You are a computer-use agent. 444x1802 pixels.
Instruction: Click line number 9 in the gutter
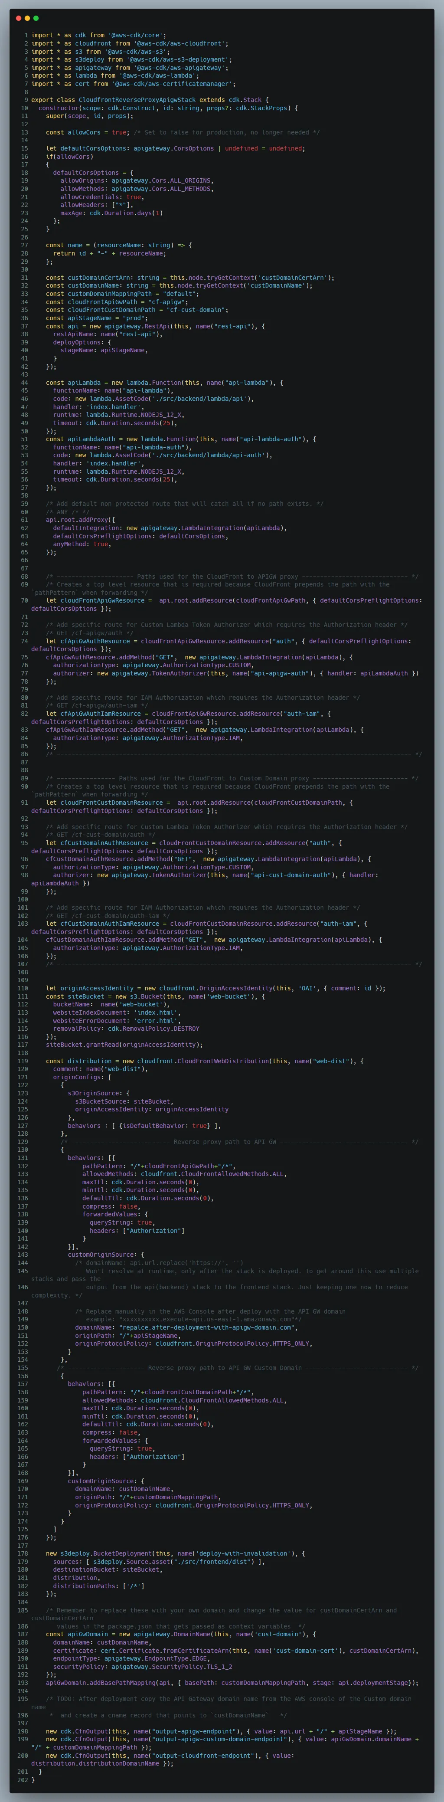[26, 100]
